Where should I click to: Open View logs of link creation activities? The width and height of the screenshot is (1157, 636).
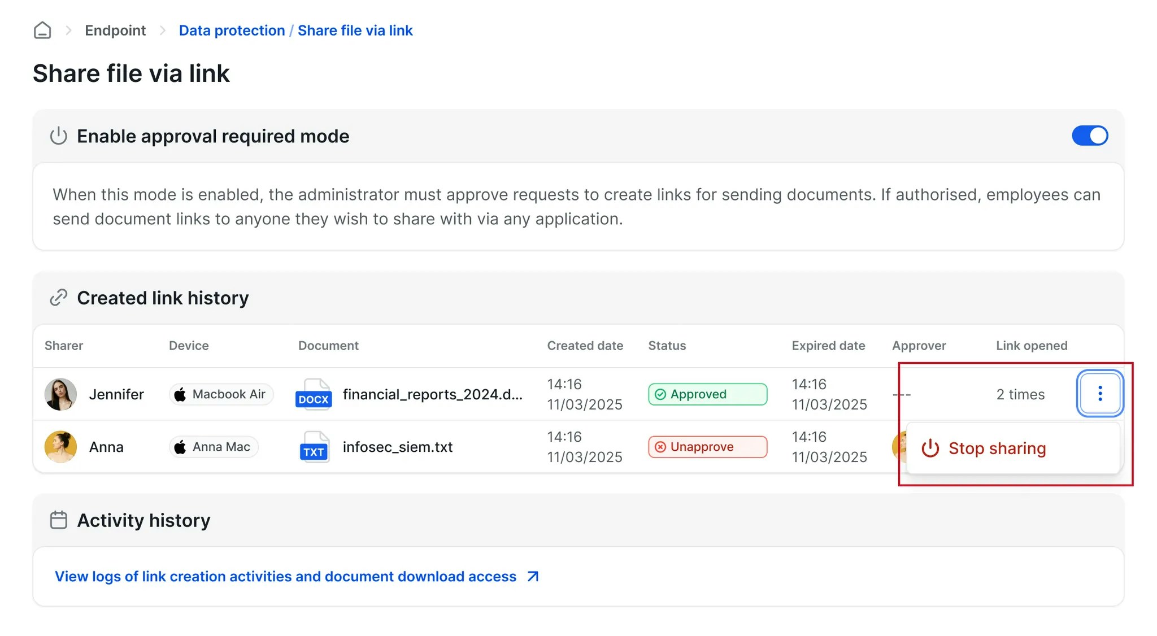pos(285,576)
